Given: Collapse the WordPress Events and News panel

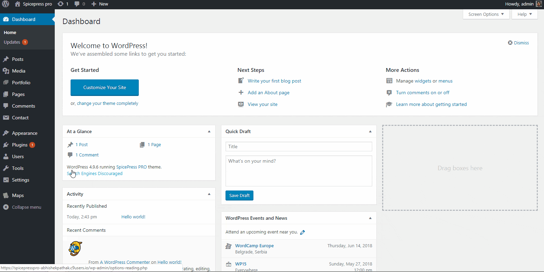Looking at the screenshot, I should tap(370, 218).
